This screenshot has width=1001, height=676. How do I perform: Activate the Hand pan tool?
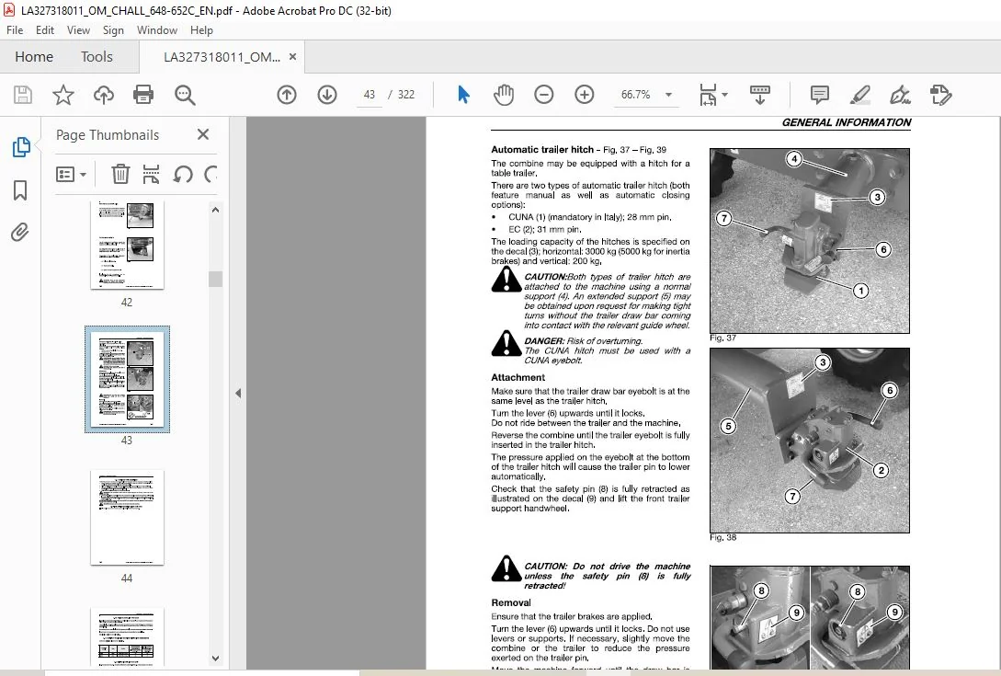click(504, 95)
